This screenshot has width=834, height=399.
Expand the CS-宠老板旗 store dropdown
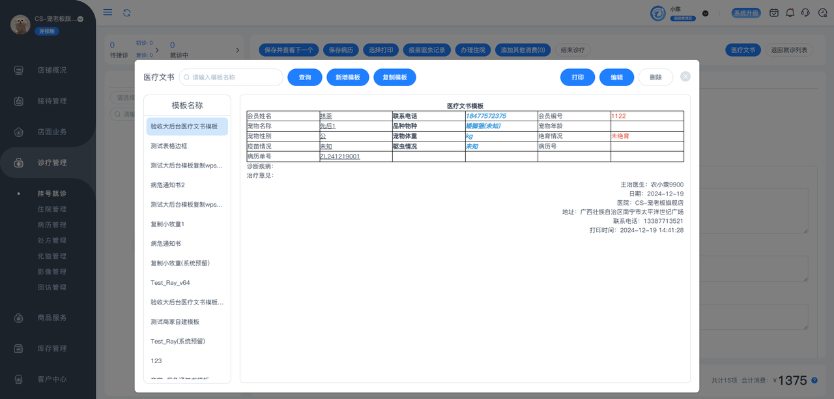pyautogui.click(x=81, y=19)
